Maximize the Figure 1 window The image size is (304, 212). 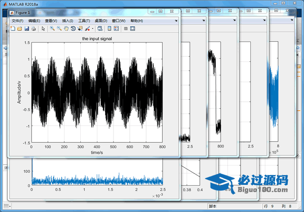point(161,11)
